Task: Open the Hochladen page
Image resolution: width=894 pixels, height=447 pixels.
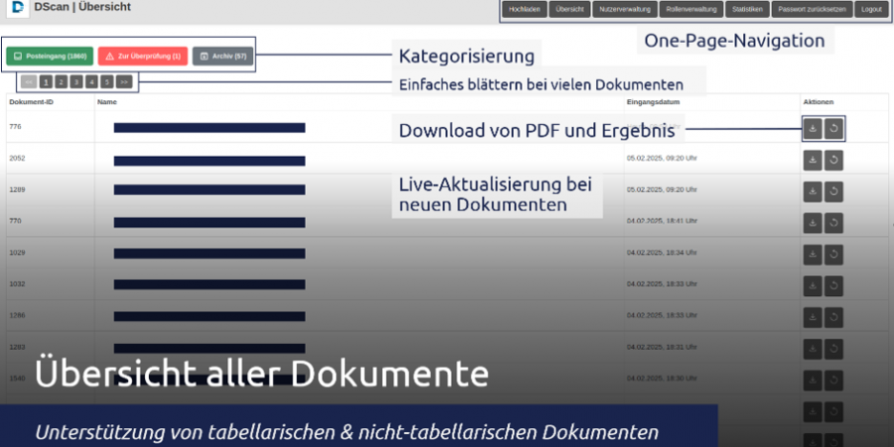Action: [524, 10]
